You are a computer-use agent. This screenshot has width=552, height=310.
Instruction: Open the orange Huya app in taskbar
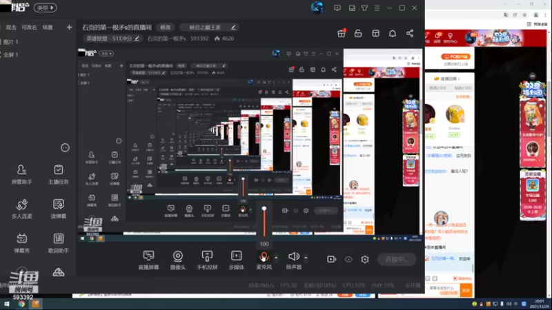[36, 304]
